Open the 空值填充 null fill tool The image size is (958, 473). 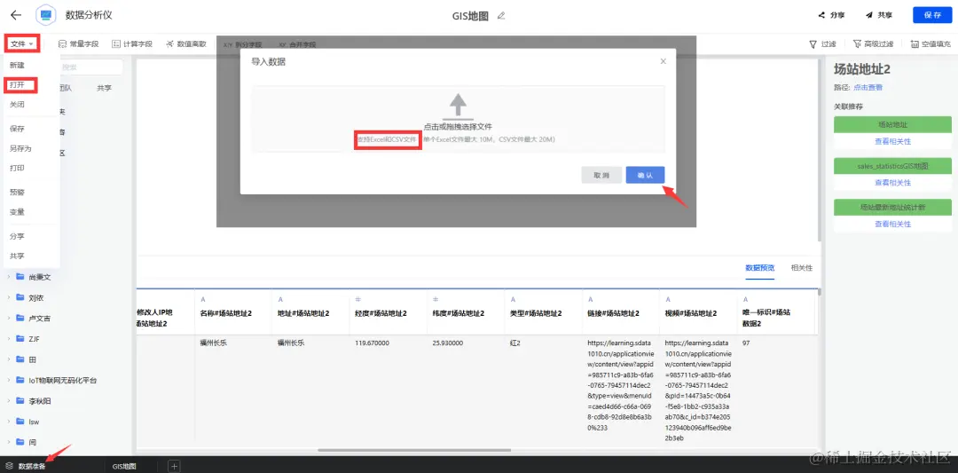click(931, 44)
